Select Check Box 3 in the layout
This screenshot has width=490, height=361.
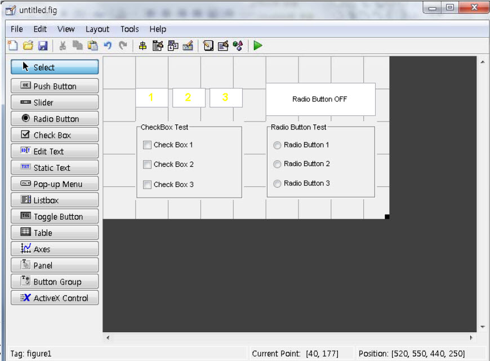(168, 184)
